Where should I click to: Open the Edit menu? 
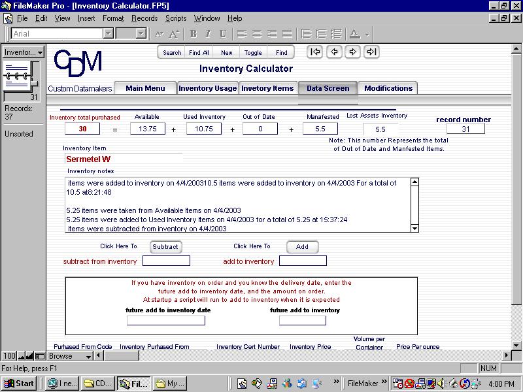click(41, 18)
